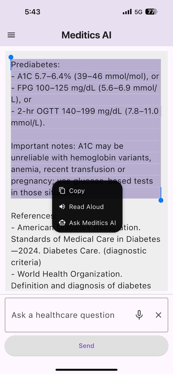Tap the bottom blue selection handle

pyautogui.click(x=161, y=200)
